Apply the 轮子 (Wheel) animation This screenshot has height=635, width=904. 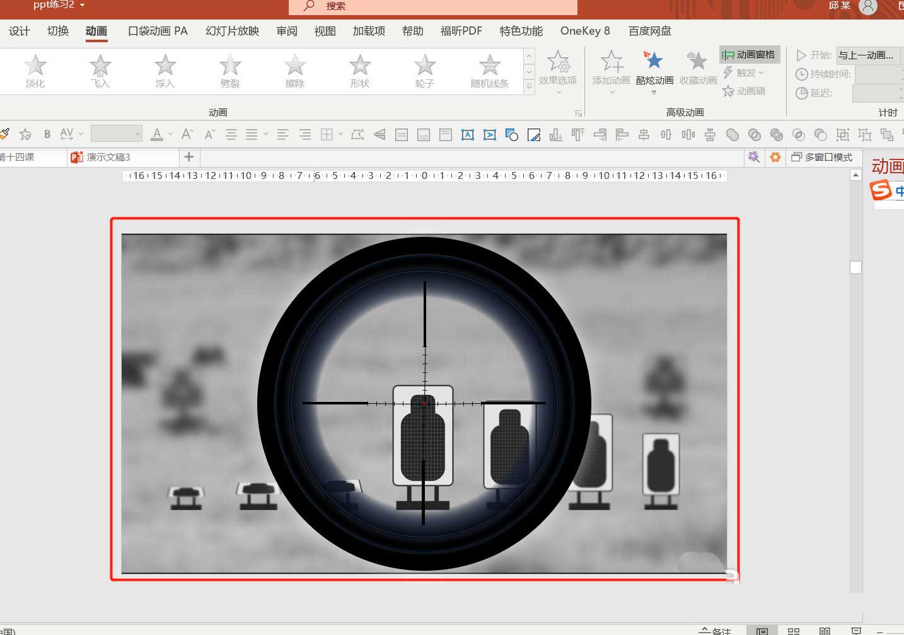(x=424, y=69)
